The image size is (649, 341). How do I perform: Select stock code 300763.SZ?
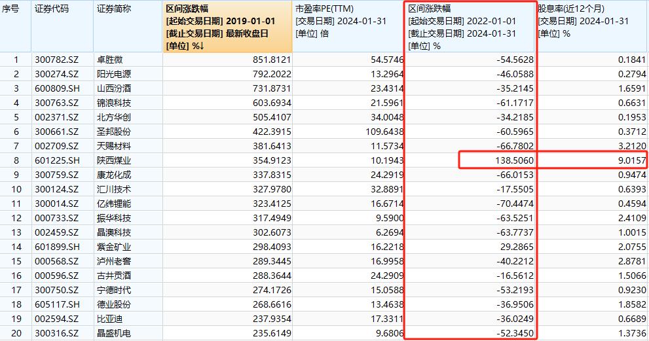(x=57, y=103)
